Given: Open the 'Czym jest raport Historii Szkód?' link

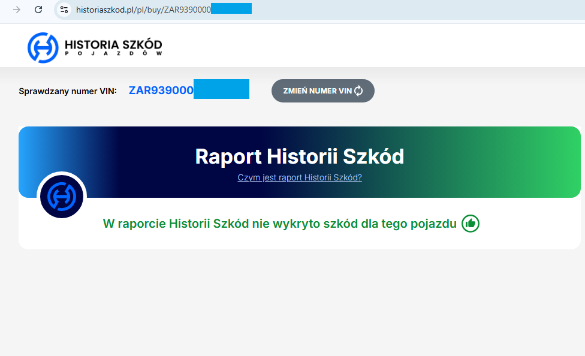Looking at the screenshot, I should click(x=300, y=177).
